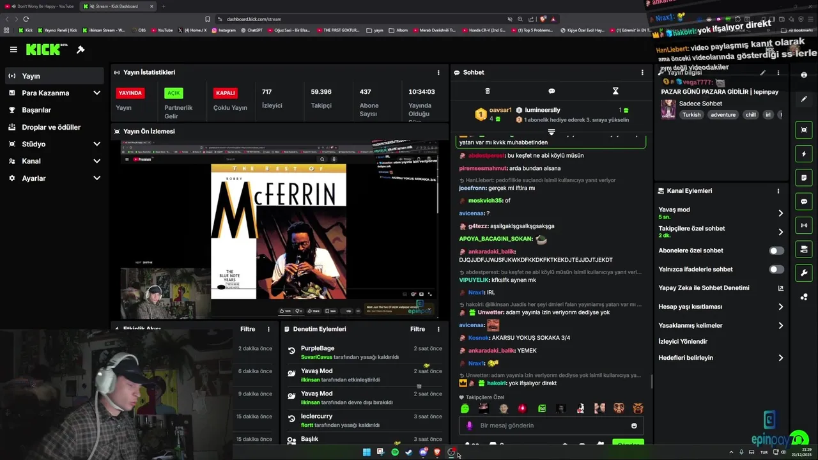The width and height of the screenshot is (818, 460).
Task: Click the hammer moderator icon next to the Kick logo
Action: tap(81, 49)
